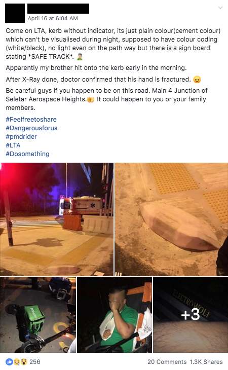The image size is (228, 370).
Task: Open the #Dangerousforus hashtag
Action: point(31,128)
